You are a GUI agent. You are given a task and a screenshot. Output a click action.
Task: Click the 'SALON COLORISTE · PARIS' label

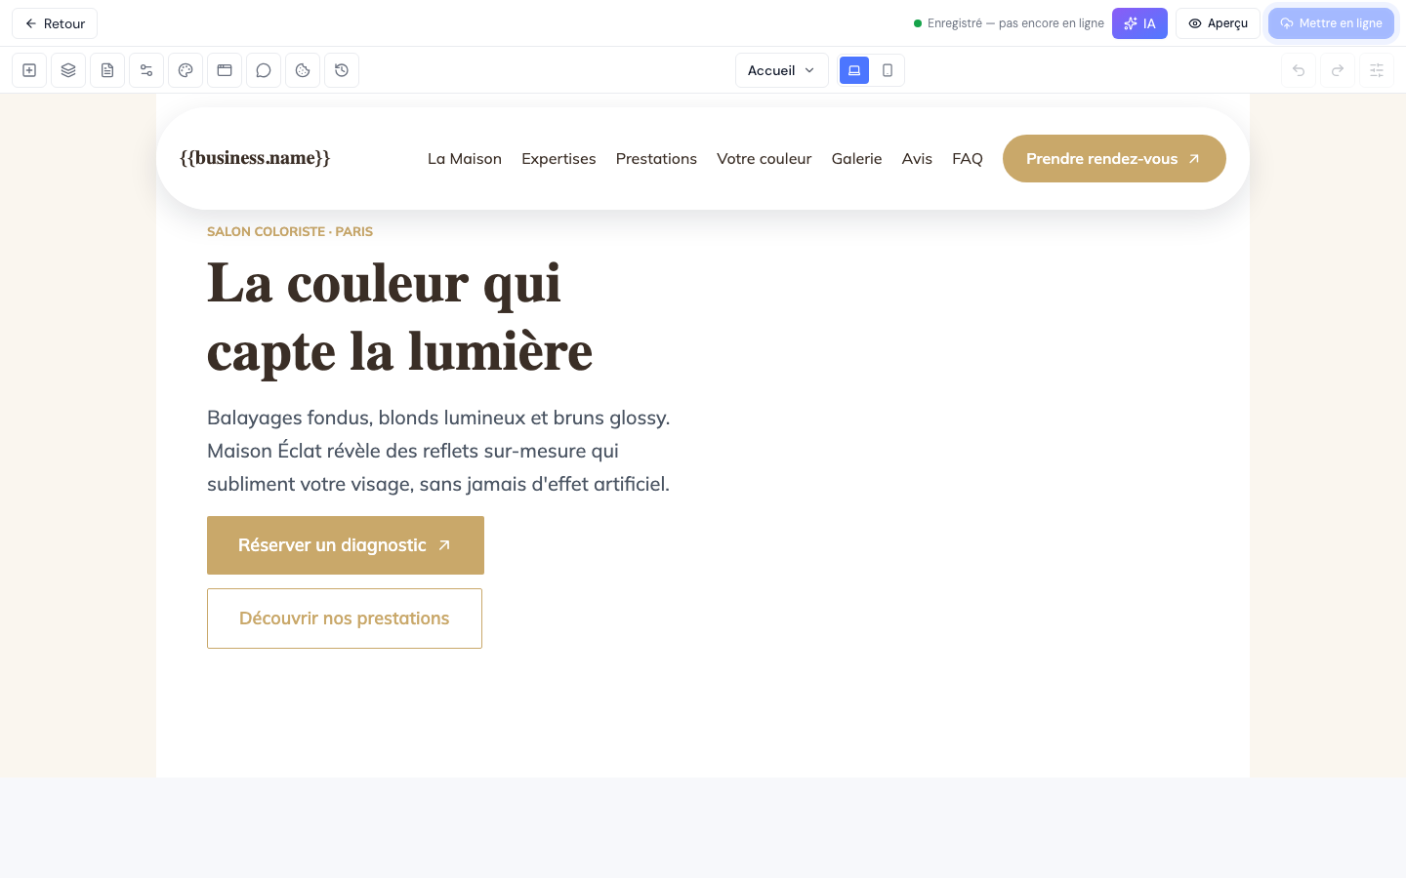tap(290, 232)
